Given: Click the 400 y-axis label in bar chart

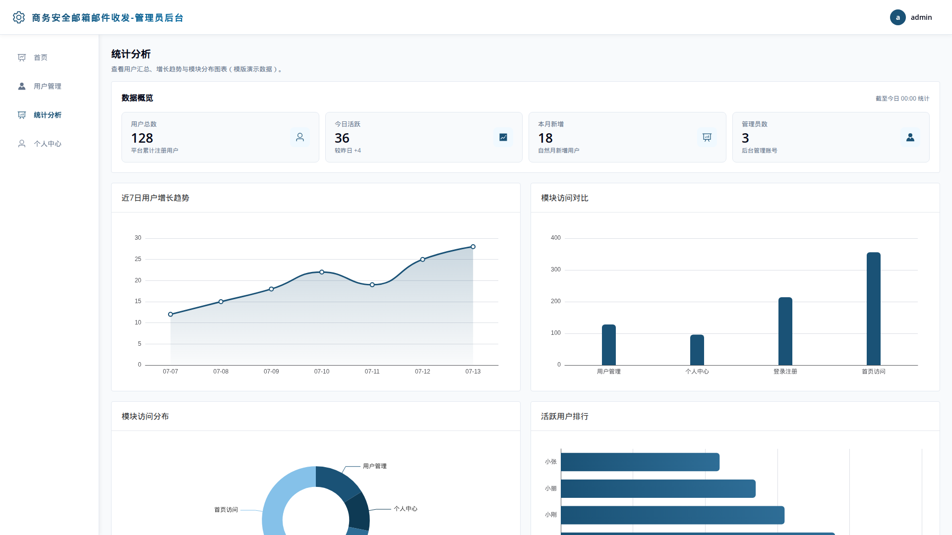Looking at the screenshot, I should (556, 238).
